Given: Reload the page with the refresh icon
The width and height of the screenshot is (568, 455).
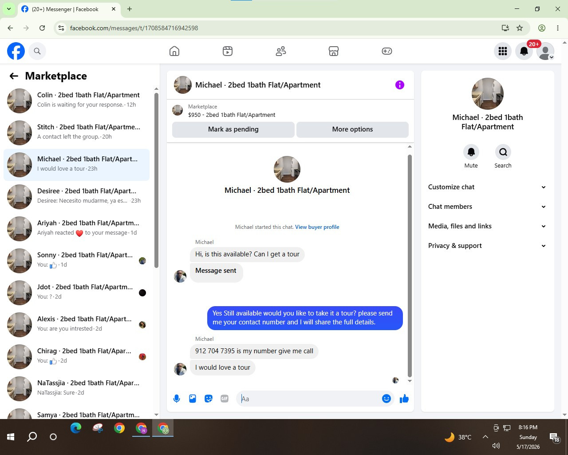Looking at the screenshot, I should coord(42,28).
